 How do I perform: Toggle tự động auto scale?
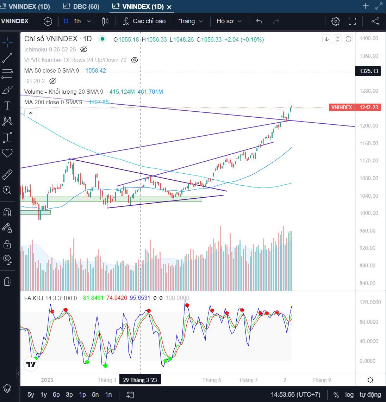click(x=370, y=395)
